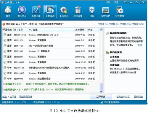Click Windows 的映像控制 API v2.0 description
The height and width of the screenshot is (113, 148).
click(x=44, y=35)
